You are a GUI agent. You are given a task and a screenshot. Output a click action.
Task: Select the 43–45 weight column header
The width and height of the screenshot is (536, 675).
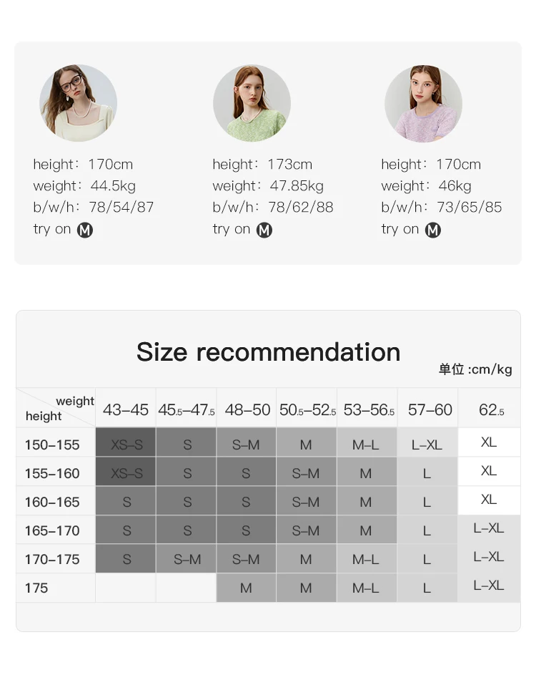(x=126, y=409)
